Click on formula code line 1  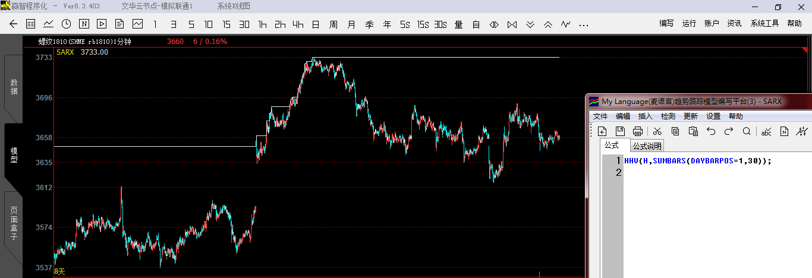coord(698,161)
